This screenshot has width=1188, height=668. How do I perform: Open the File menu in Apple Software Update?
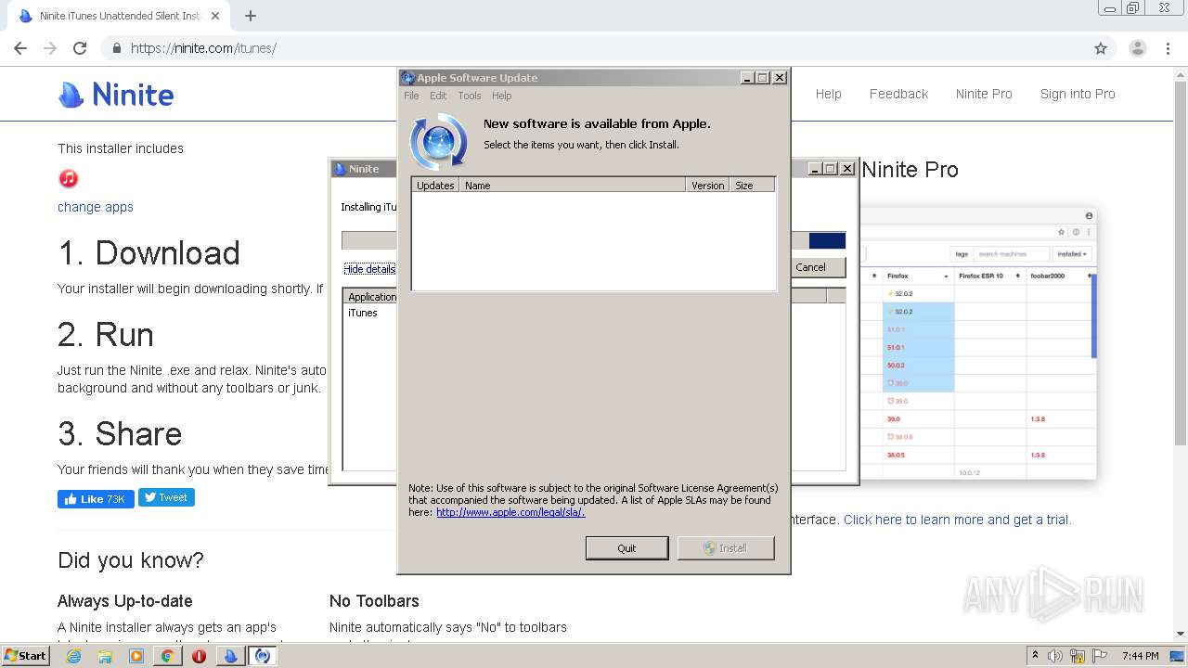point(411,96)
